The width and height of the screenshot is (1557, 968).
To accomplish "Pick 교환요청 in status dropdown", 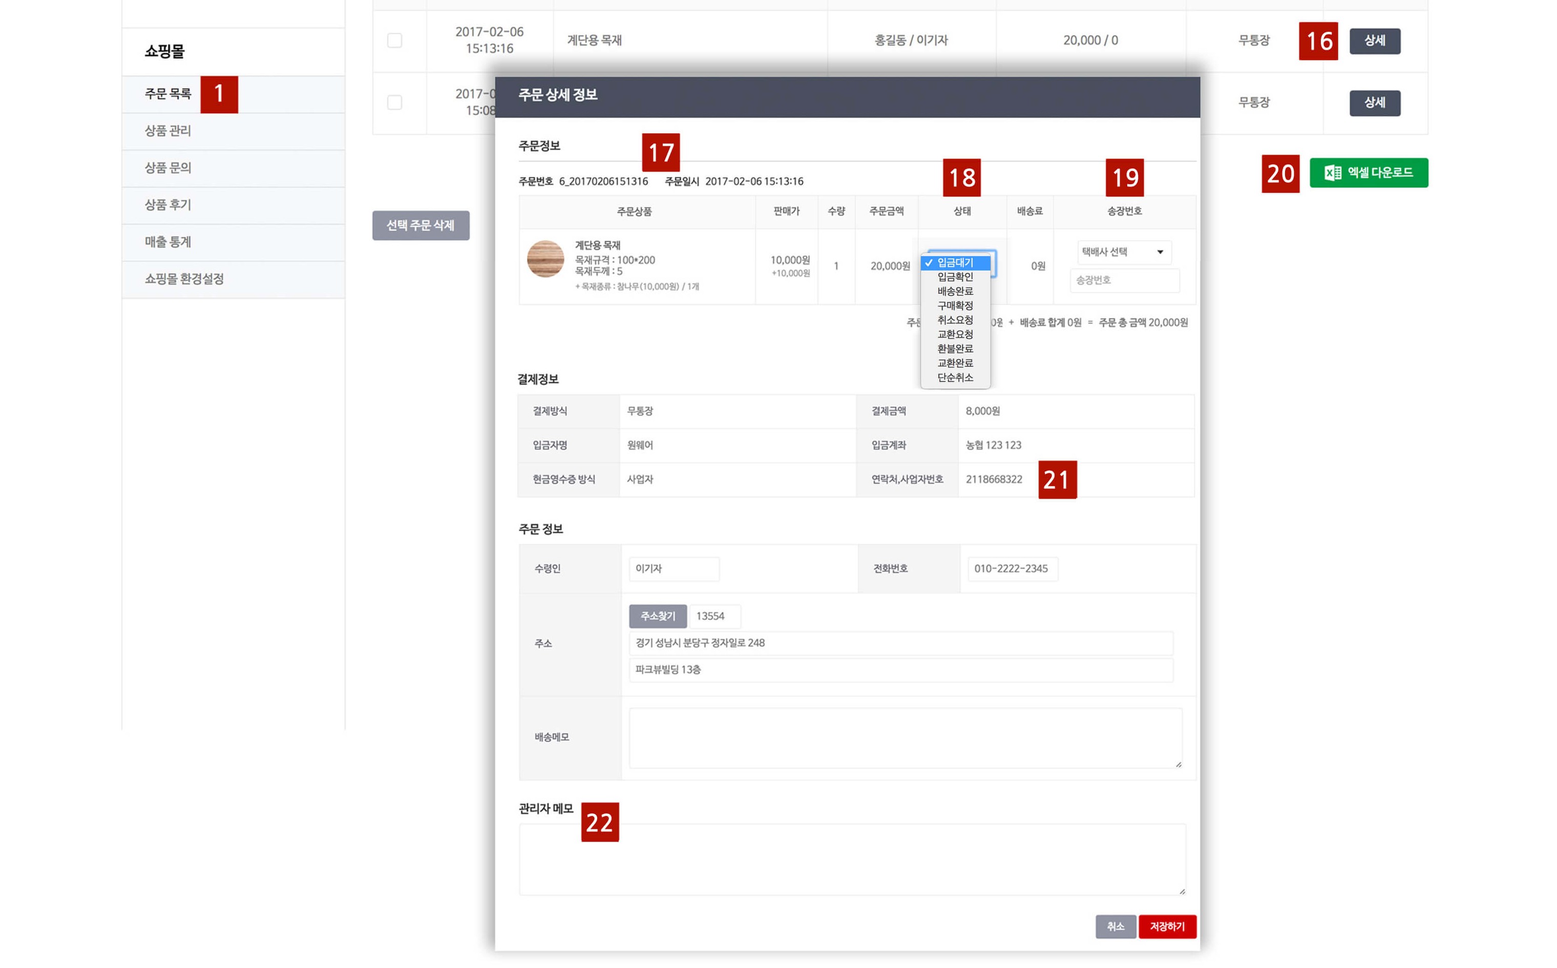I will point(955,335).
